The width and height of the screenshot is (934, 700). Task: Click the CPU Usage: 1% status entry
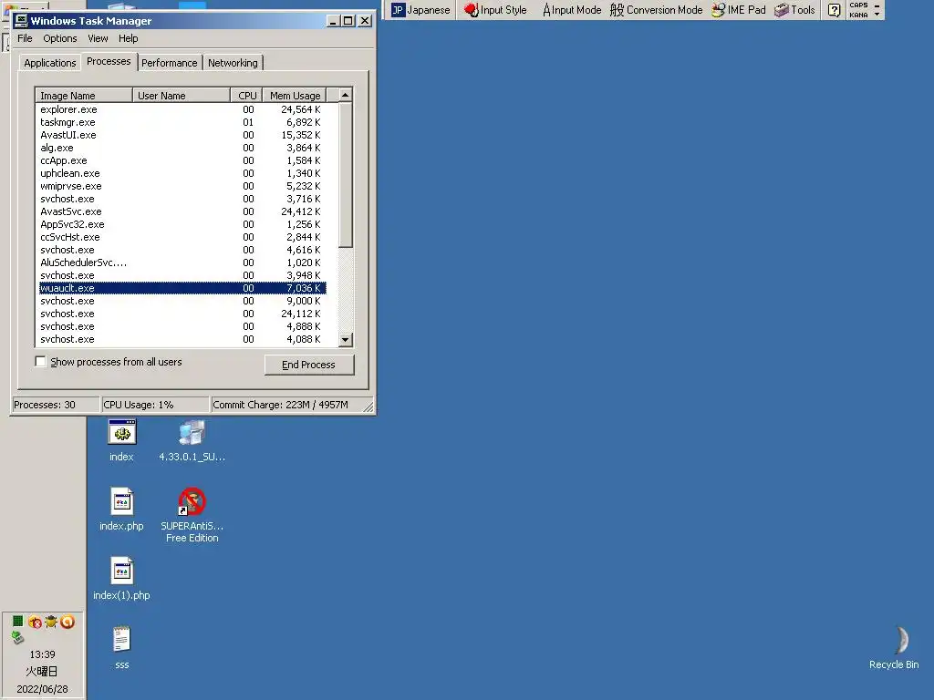click(155, 405)
